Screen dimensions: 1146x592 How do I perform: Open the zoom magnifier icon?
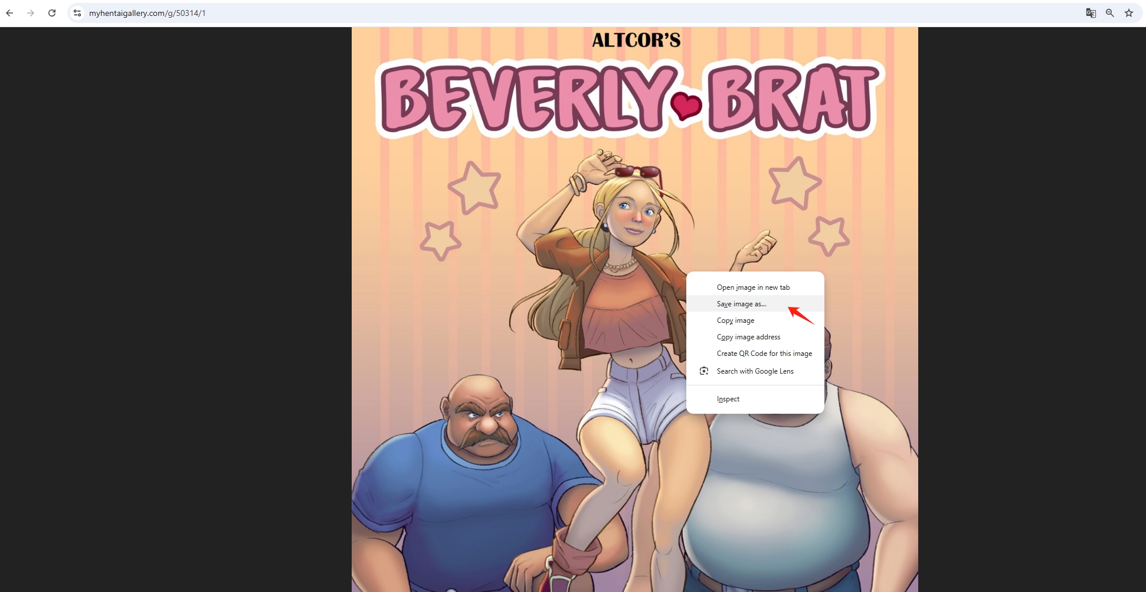pos(1110,13)
